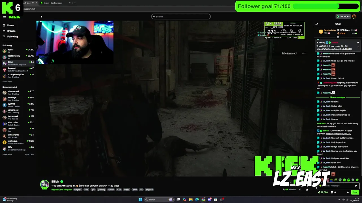Open a new browser tab
The width and height of the screenshot is (362, 203).
tap(75, 3)
